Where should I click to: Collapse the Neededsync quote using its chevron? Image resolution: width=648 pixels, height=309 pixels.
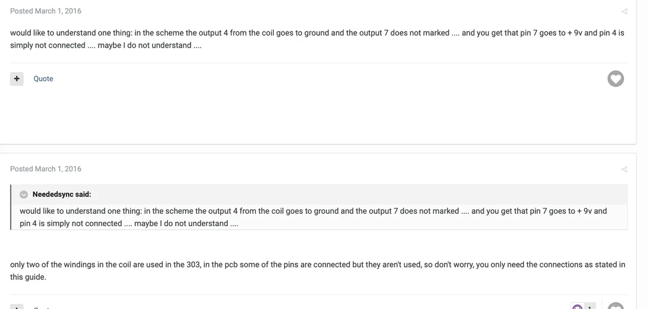point(24,195)
